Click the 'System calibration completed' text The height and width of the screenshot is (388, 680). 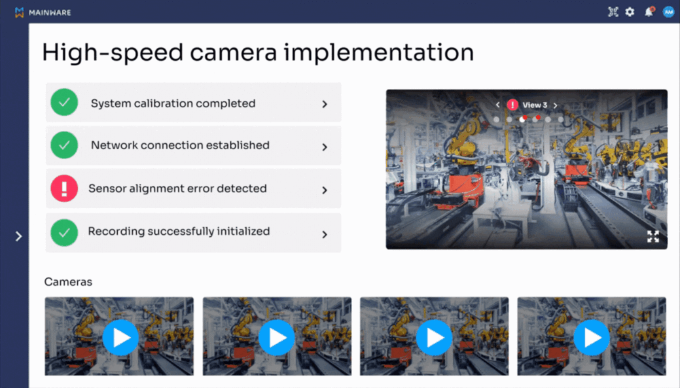(x=173, y=103)
